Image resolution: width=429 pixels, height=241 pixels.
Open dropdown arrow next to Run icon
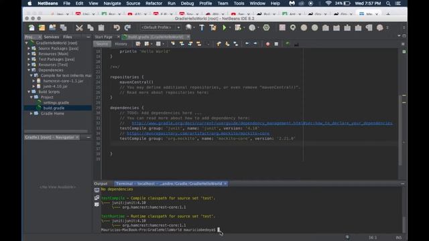(x=230, y=27)
